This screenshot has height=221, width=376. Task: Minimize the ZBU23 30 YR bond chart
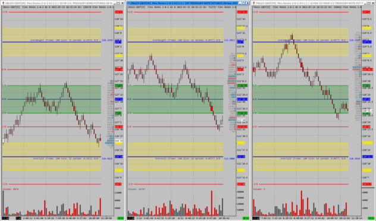(x=115, y=3)
